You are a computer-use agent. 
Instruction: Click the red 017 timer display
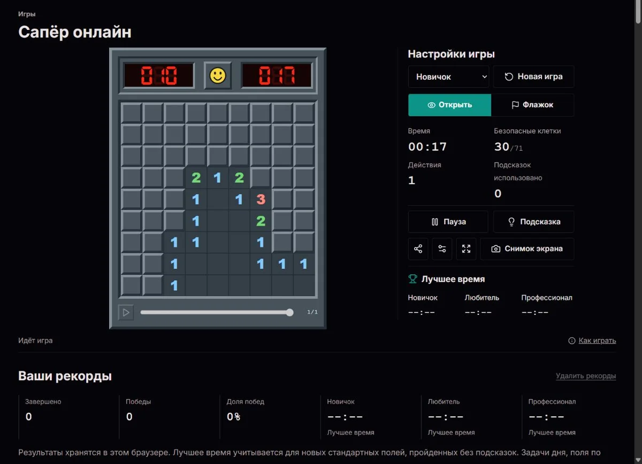coord(277,75)
